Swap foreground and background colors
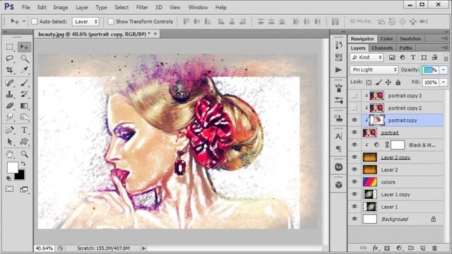This screenshot has height=254, width=452. point(23,164)
